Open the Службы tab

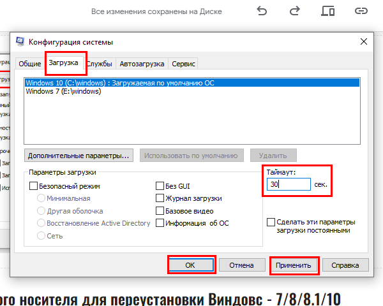pos(100,64)
